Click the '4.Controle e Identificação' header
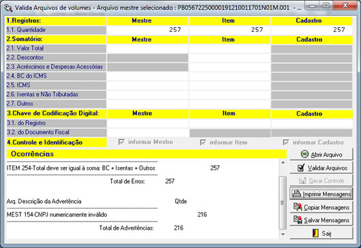361x248 pixels. (x=57, y=142)
